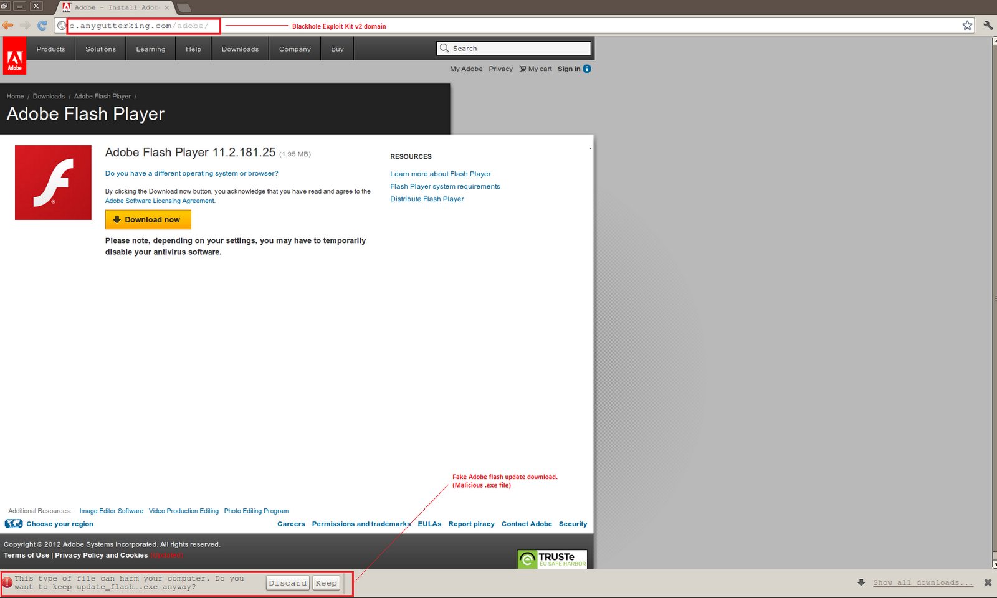997x598 pixels.
Task: Click the Adobe logo in header
Action: coord(14,56)
